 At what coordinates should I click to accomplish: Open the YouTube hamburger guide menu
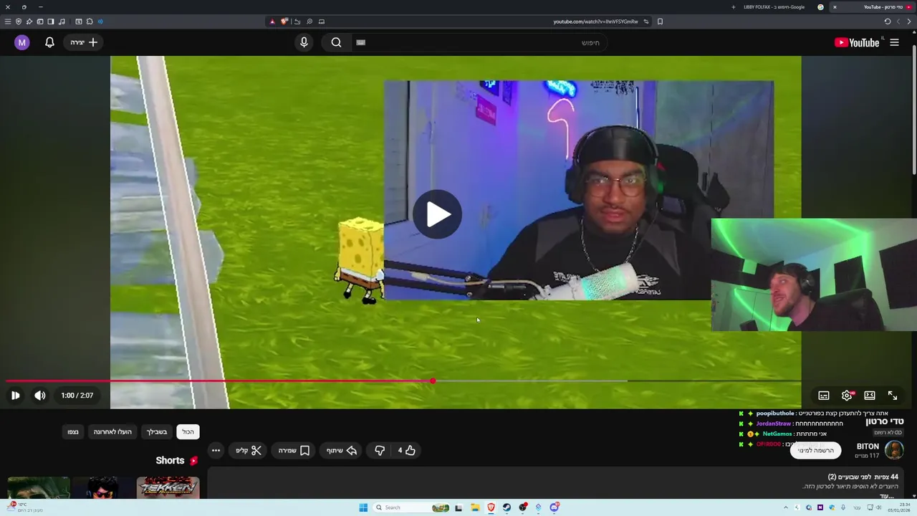tap(894, 42)
